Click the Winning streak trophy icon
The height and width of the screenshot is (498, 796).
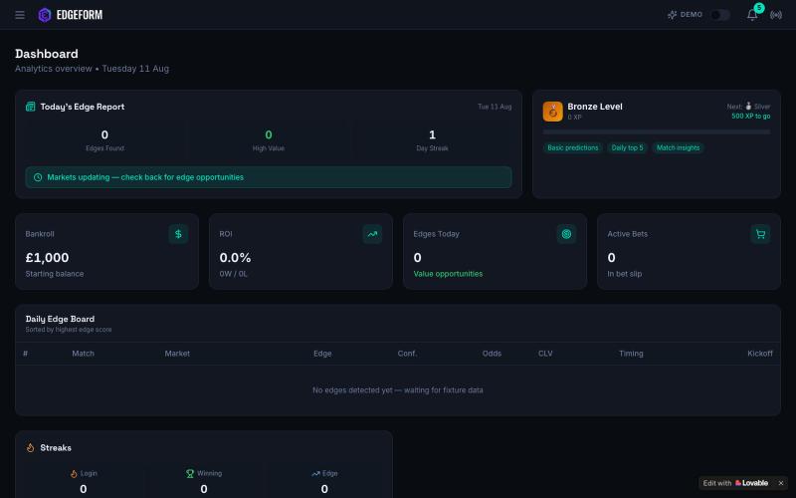(190, 474)
